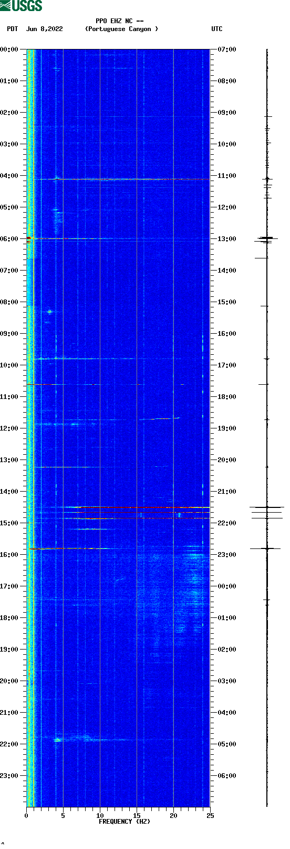290x849 pixels.
Task: Click the UTC time label '07:00'
Action: [x=227, y=49]
